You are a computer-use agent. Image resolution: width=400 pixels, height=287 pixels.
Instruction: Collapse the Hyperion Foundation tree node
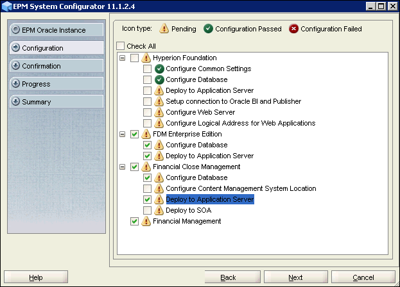[x=123, y=58]
